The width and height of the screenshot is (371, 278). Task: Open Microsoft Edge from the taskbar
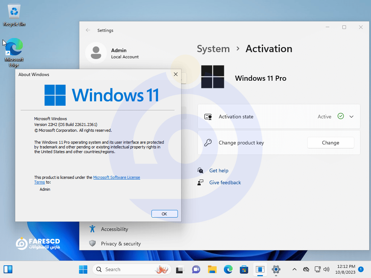pos(228,269)
